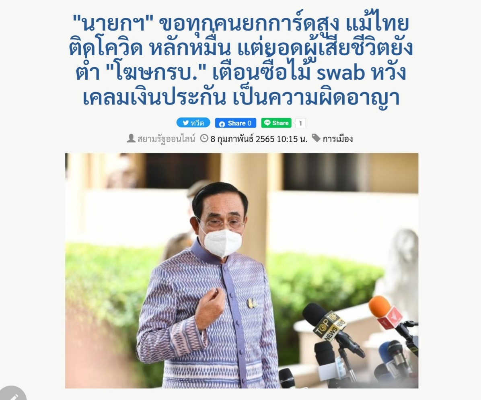Click the Facebook logo icon
The width and height of the screenshot is (481, 400).
tap(222, 124)
